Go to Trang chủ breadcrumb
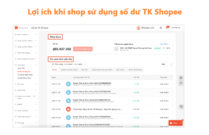The image size is (209, 135). 23,28
